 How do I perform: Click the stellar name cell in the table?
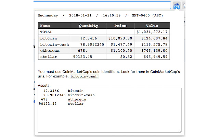(54, 57)
